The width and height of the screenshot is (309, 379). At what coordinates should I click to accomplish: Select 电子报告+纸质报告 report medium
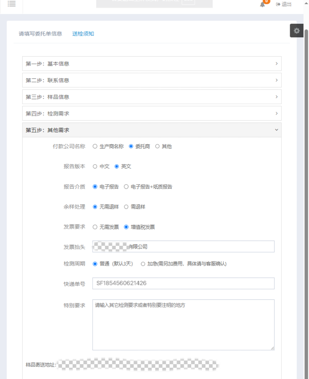point(126,186)
